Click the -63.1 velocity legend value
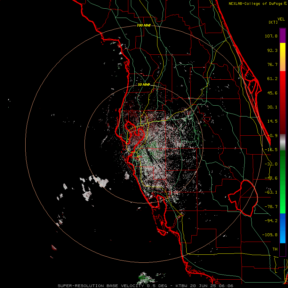288x288 pixels. pyautogui.click(x=271, y=192)
